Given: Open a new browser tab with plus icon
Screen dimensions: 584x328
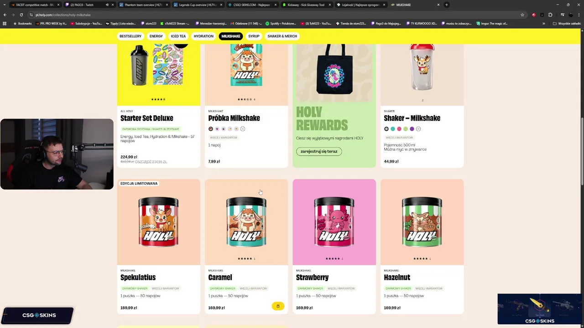Looking at the screenshot, I should pyautogui.click(x=447, y=5).
